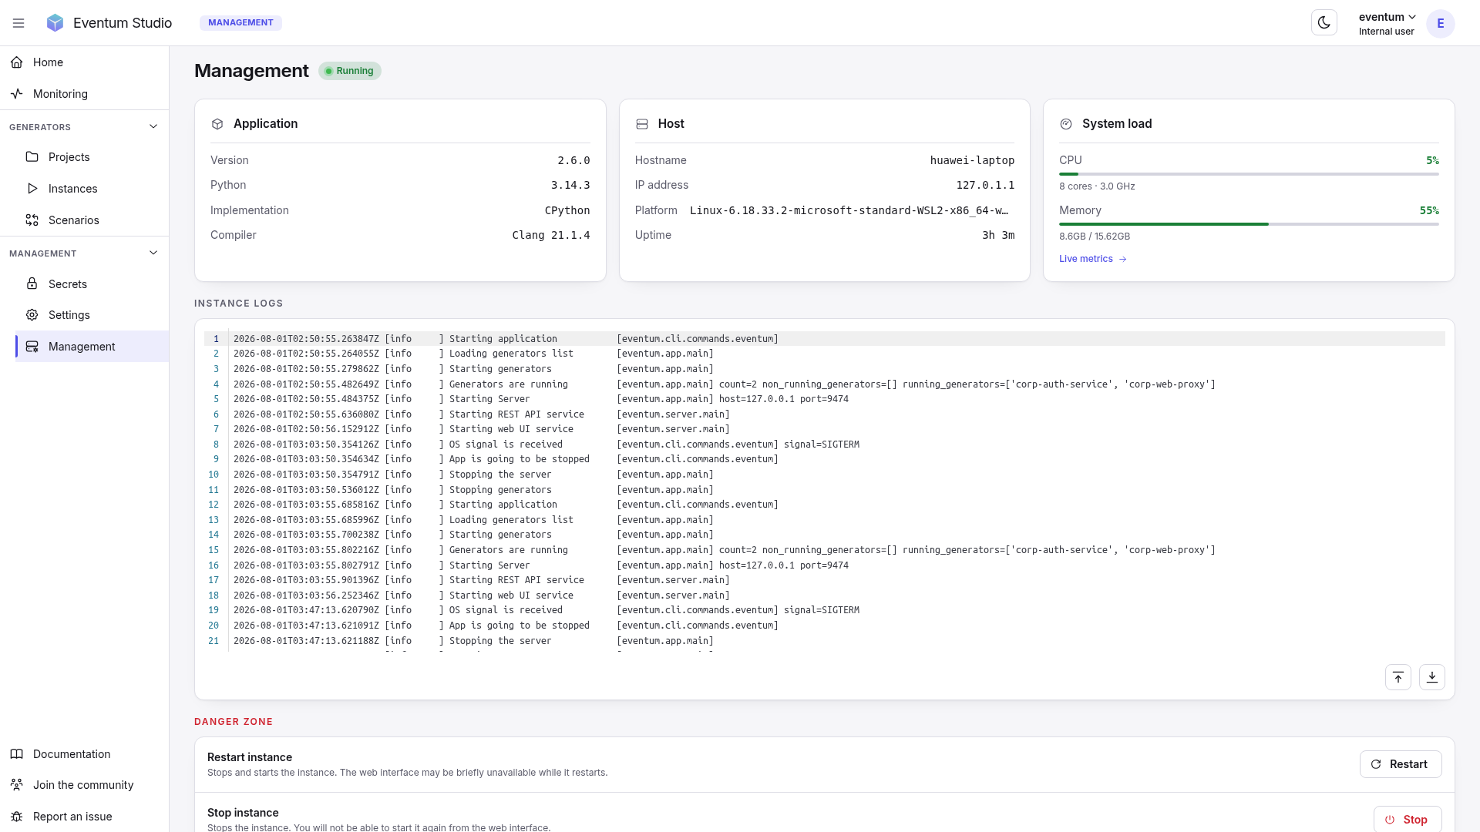
Task: Open the Live metrics link
Action: click(1093, 259)
